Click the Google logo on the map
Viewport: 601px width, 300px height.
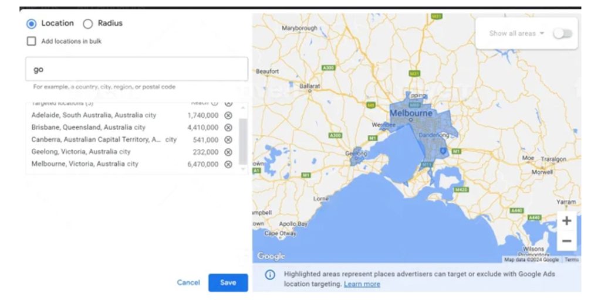pos(271,256)
